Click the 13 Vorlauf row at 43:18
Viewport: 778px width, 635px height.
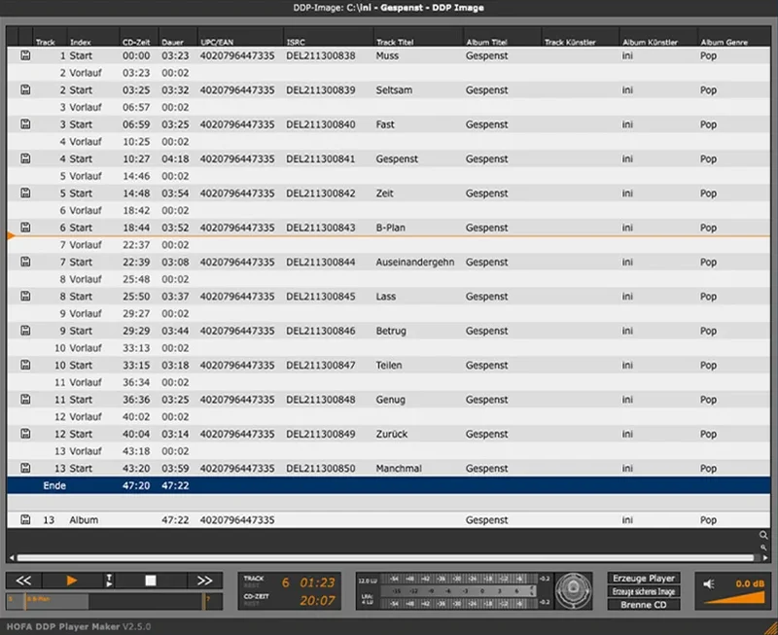pyautogui.click(x=388, y=451)
